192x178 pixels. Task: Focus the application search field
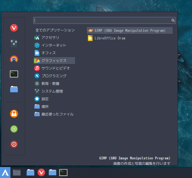pyautogui.click(x=105, y=20)
